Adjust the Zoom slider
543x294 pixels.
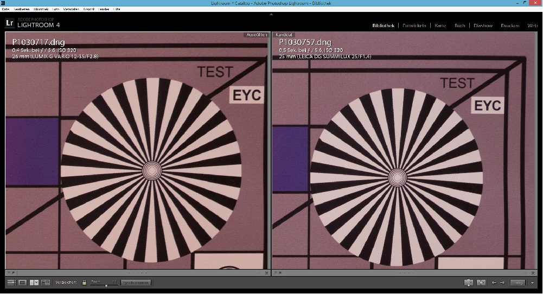(104, 285)
